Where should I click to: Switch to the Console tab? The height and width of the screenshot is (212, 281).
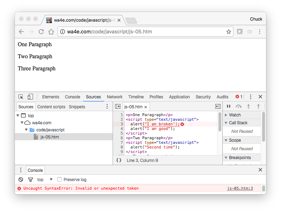point(72,97)
